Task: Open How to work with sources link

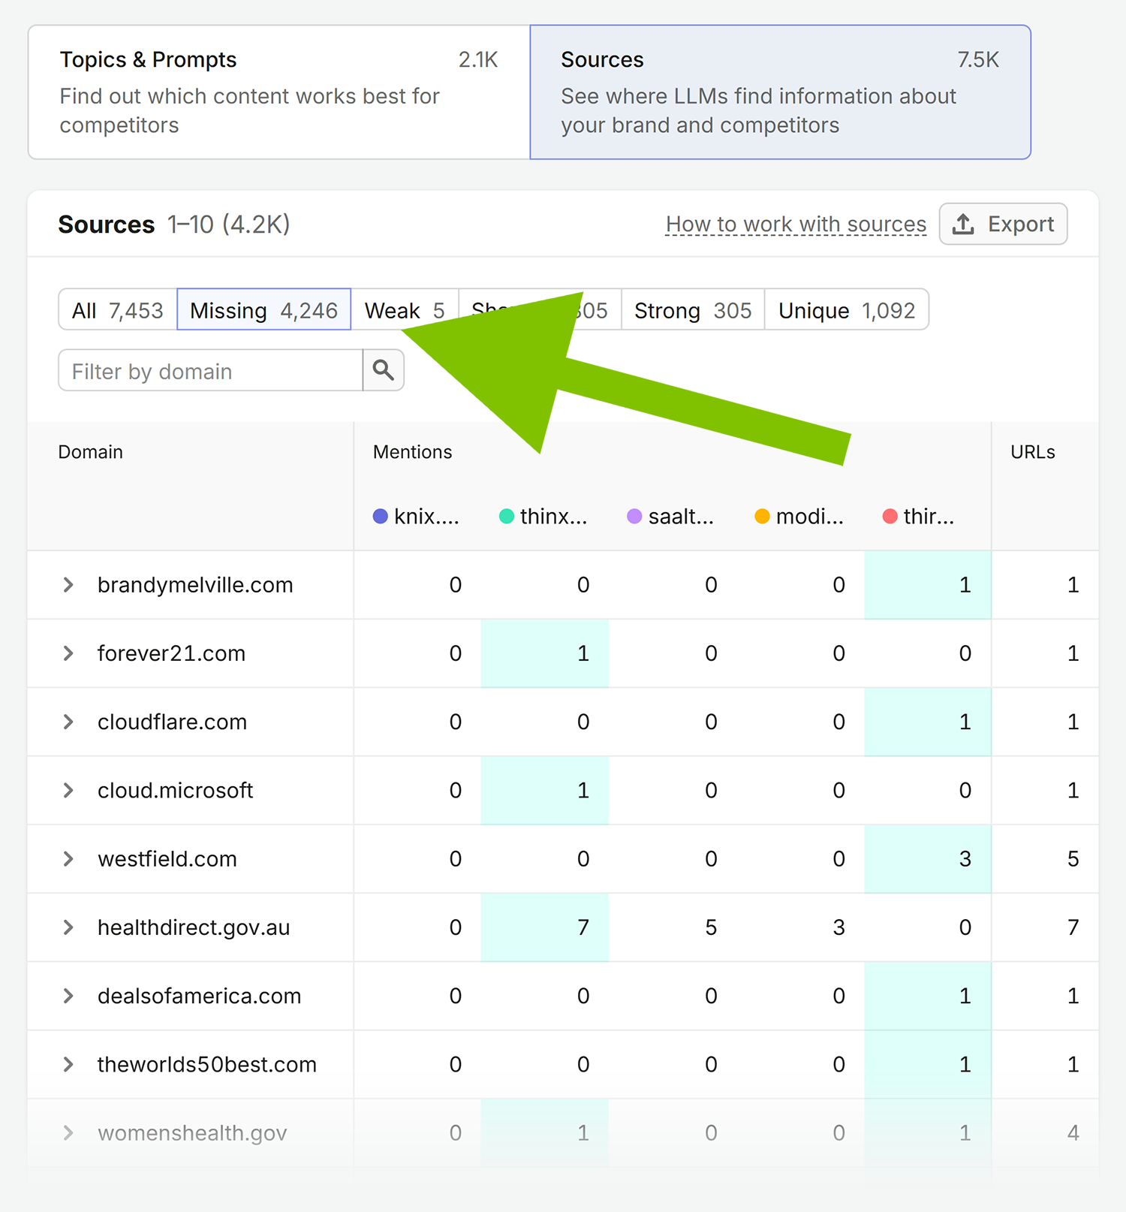Action: pos(796,224)
